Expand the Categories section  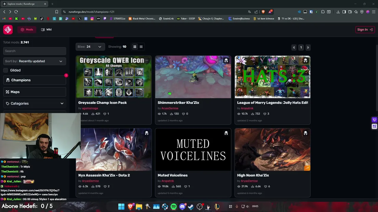(35, 103)
